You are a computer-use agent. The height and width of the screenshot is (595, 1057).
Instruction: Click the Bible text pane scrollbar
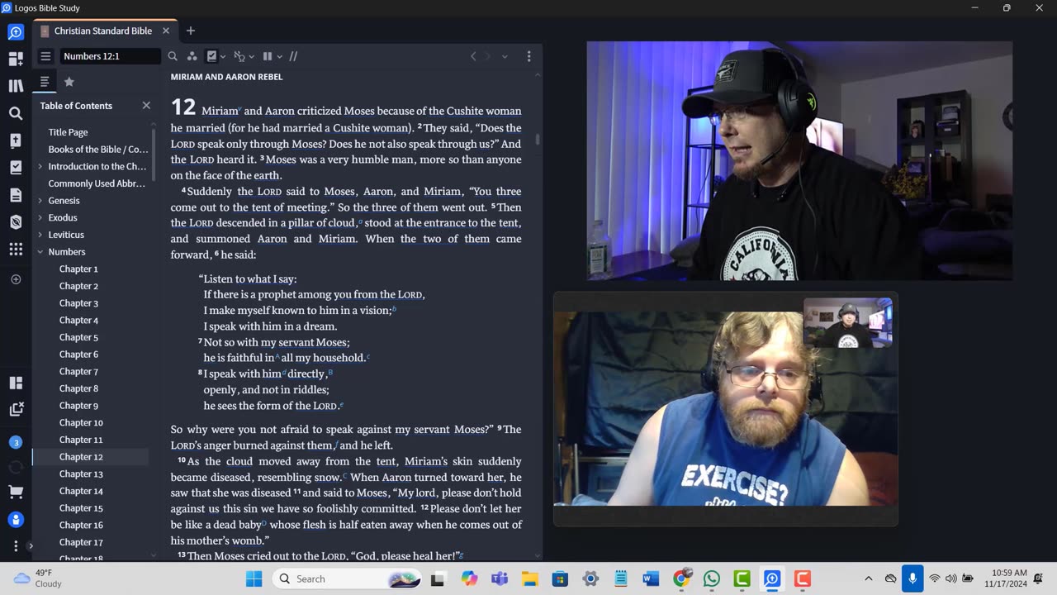(x=538, y=139)
